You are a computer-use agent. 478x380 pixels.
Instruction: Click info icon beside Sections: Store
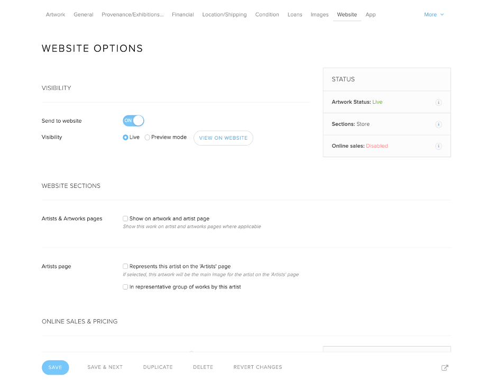[x=438, y=124]
